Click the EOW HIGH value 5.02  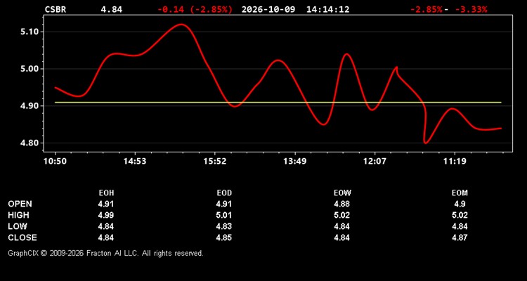(342, 215)
